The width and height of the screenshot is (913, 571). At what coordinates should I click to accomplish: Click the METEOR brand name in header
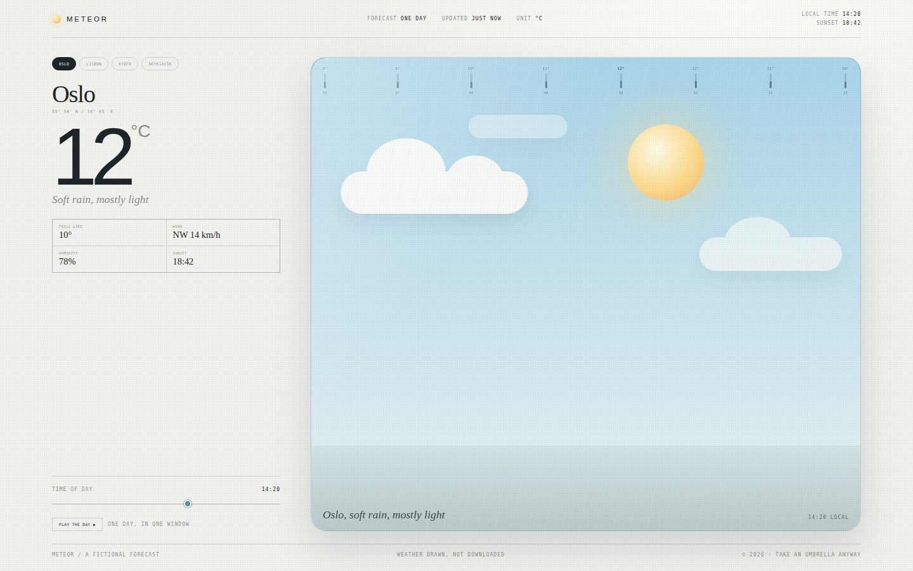point(87,19)
